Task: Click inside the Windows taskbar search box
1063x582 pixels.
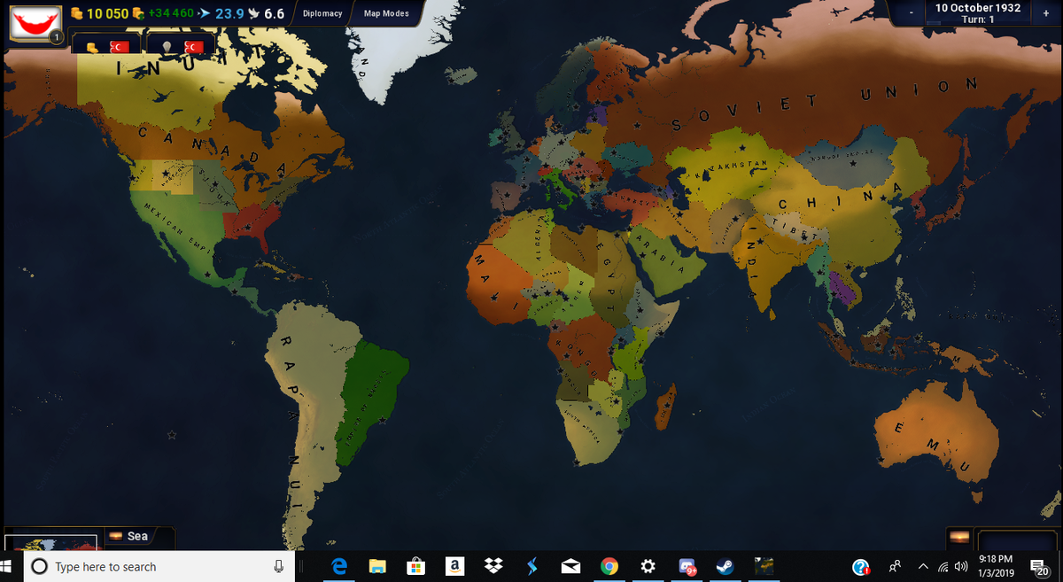Action: 159,566
